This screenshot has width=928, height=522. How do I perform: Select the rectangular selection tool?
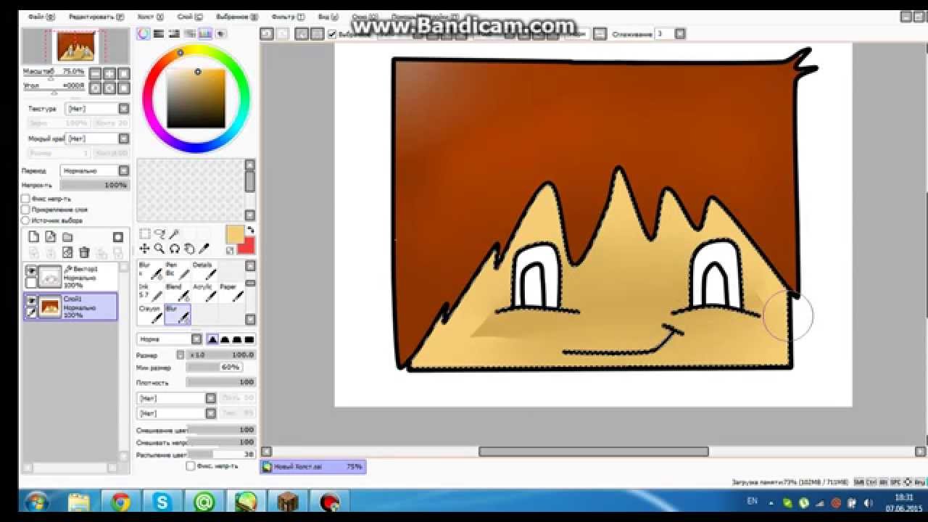click(144, 234)
